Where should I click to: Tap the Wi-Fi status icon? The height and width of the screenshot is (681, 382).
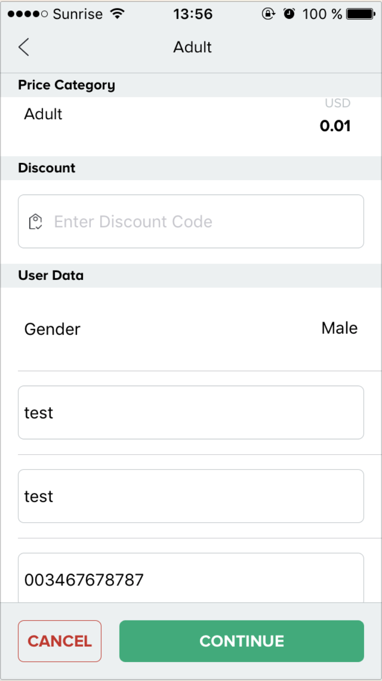(117, 14)
